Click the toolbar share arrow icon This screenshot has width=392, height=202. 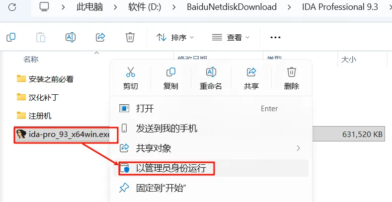[x=100, y=37]
